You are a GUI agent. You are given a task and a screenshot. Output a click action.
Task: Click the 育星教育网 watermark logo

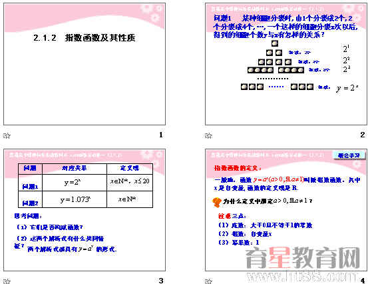click(303, 258)
